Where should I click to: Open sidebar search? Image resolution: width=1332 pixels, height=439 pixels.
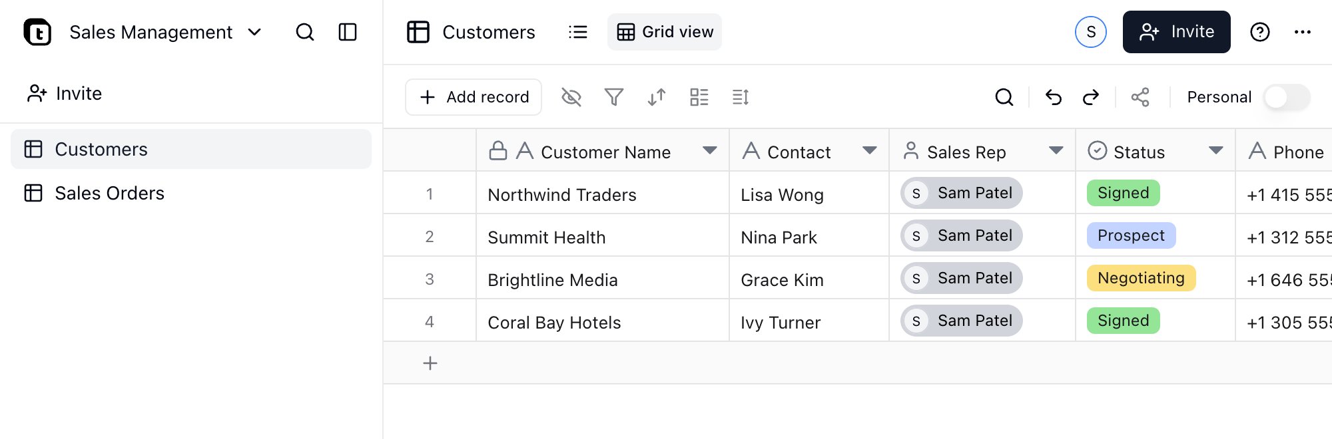tap(305, 32)
